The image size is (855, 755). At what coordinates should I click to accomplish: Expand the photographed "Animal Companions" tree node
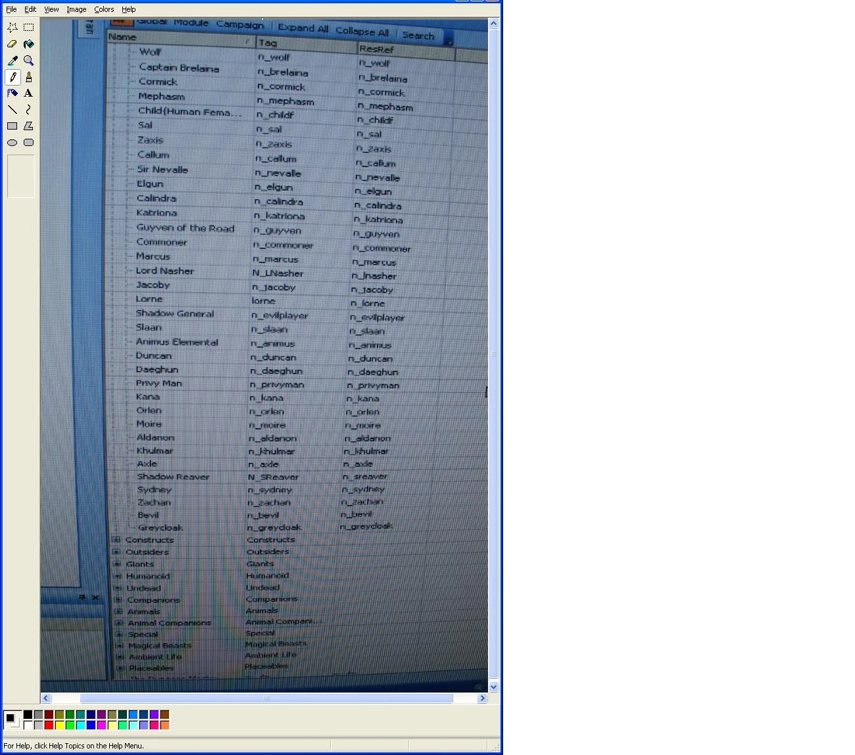[119, 623]
